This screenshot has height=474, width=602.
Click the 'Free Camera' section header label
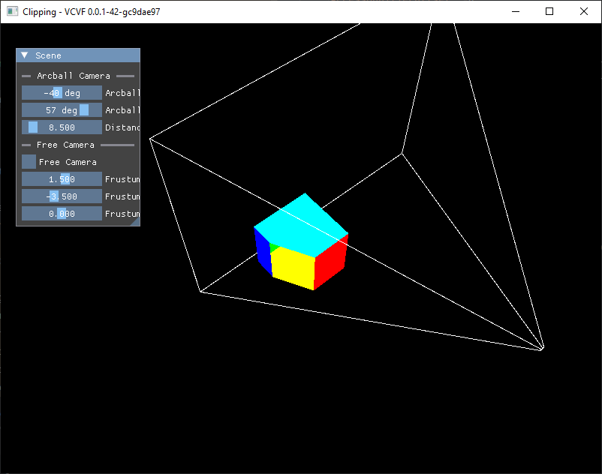point(65,145)
